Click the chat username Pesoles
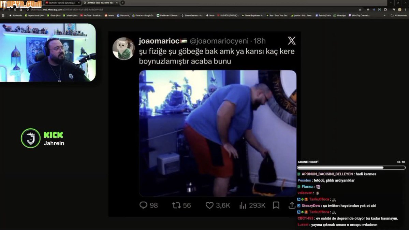Image resolution: width=409 pixels, height=230 pixels. pos(304,181)
